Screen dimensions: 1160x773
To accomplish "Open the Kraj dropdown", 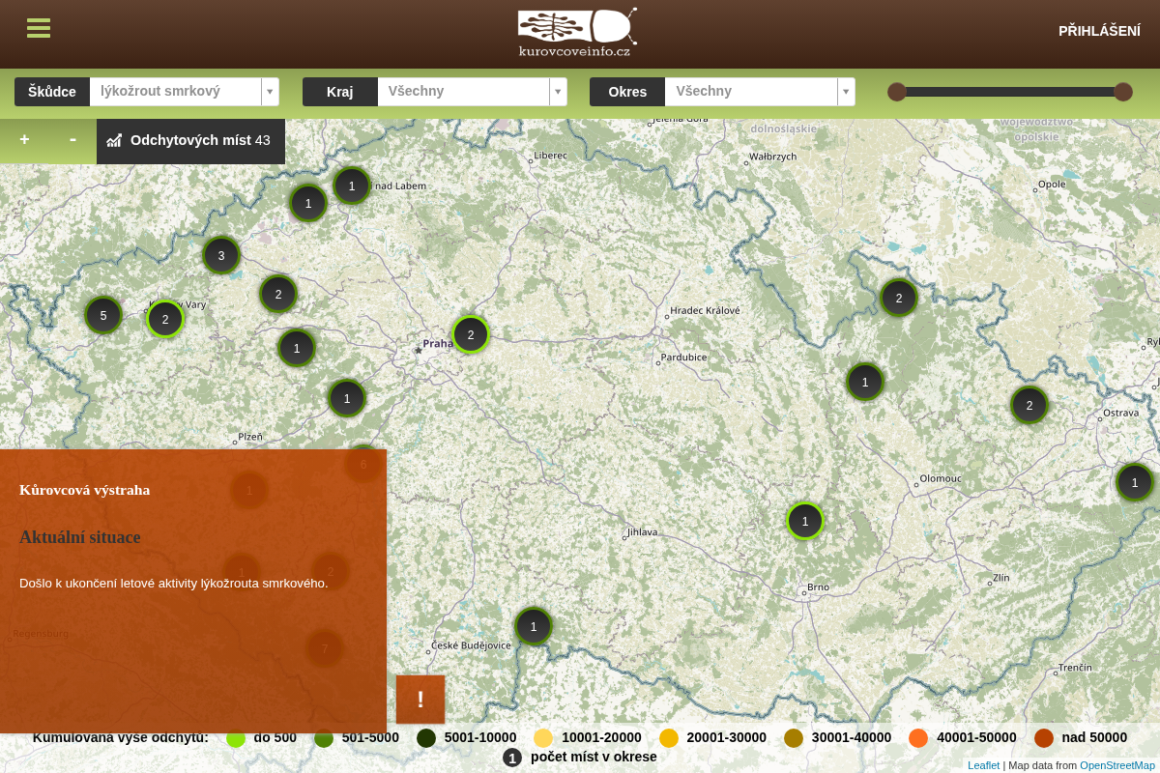I will (x=472, y=92).
